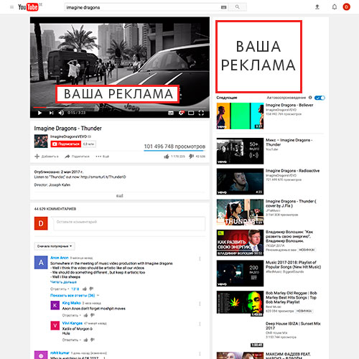Switch to theater mode icon
The width and height of the screenshot is (359, 359).
191,113
